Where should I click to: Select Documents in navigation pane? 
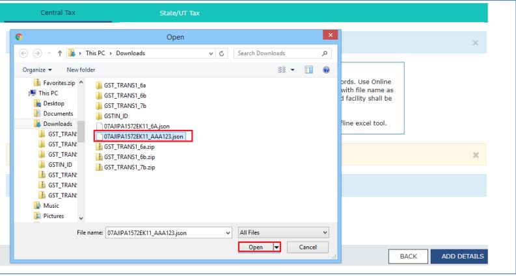pos(53,114)
